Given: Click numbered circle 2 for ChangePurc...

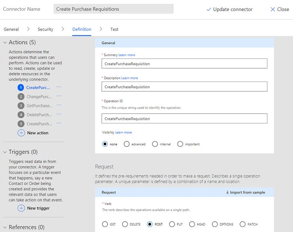Looking at the screenshot, I should 21,97.
